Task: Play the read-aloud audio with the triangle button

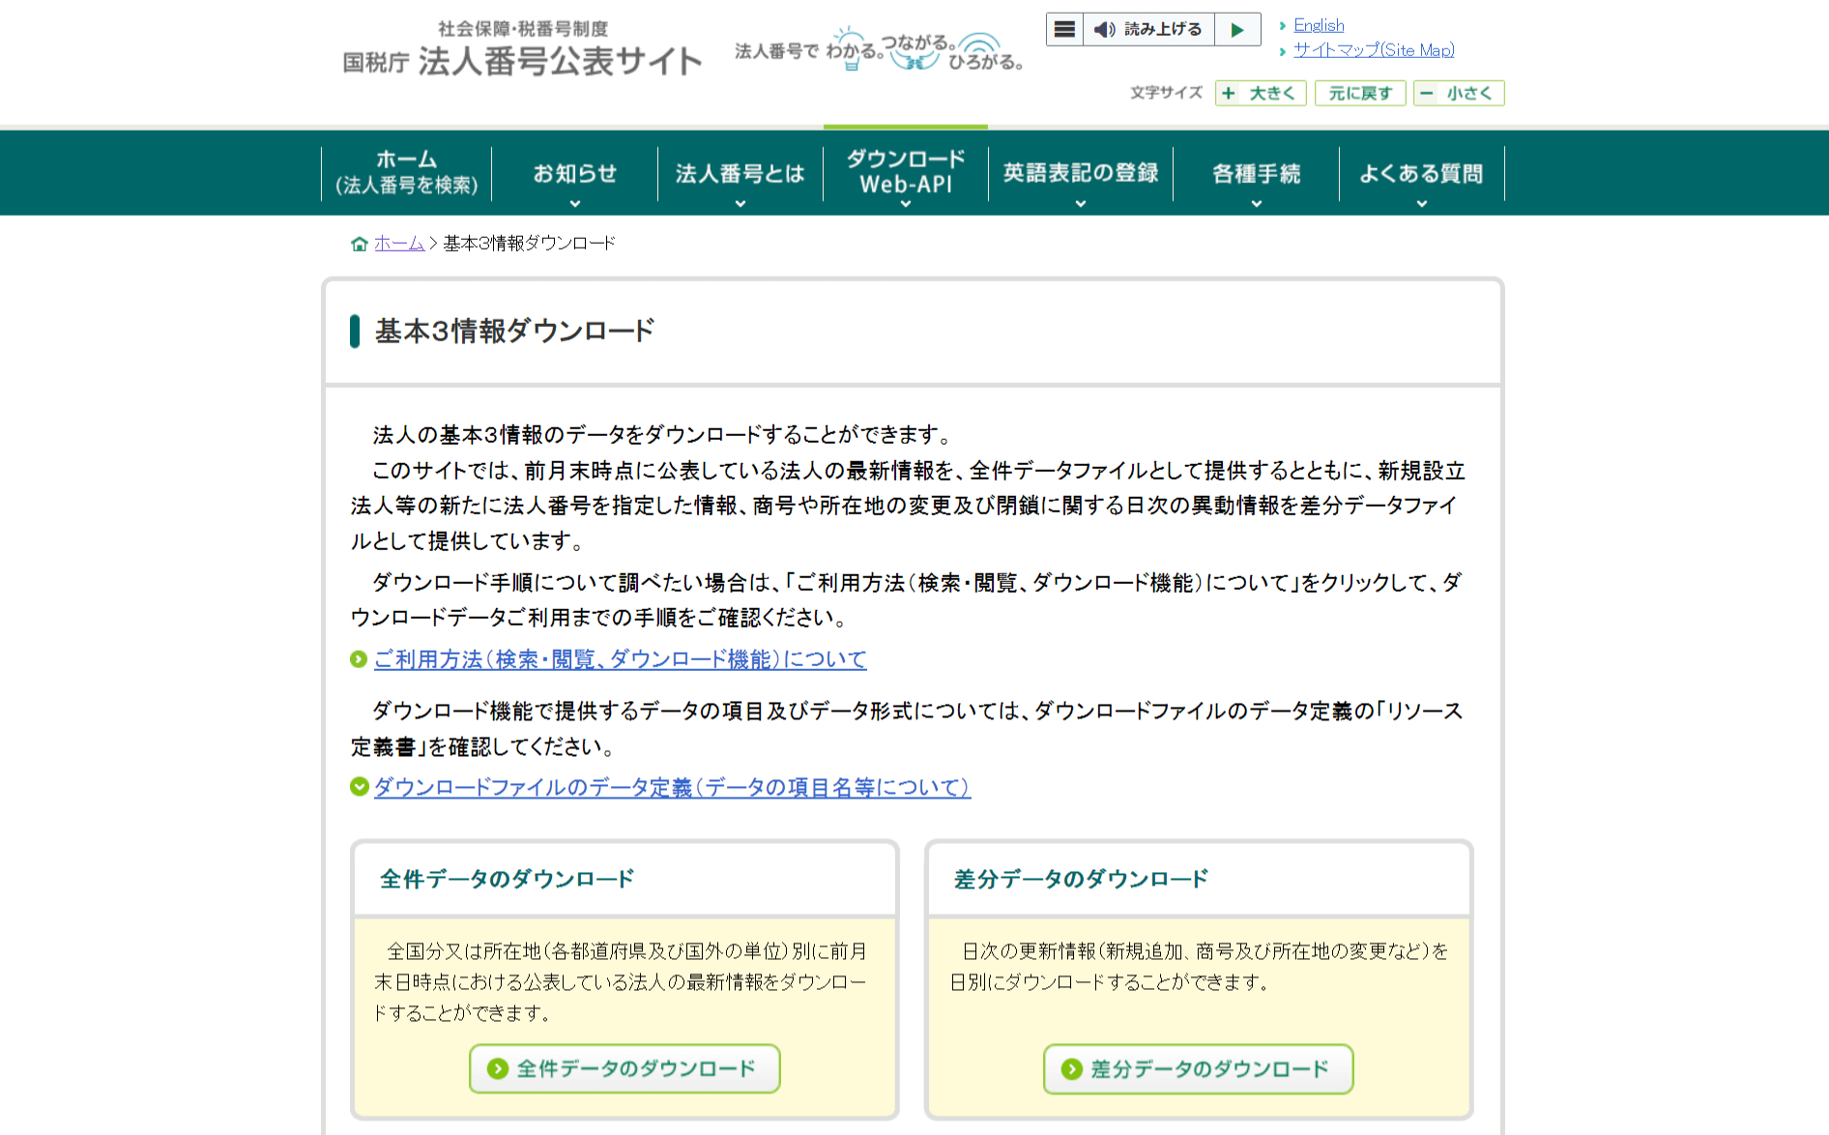Action: pyautogui.click(x=1237, y=29)
